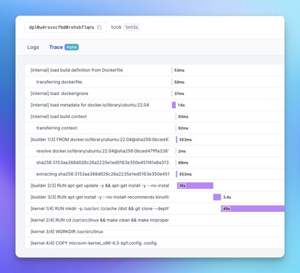Viewport: 300px width, 273px height.
Task: Select the builder 3/3 apt-get install binutils row
Action: (x=155, y=197)
